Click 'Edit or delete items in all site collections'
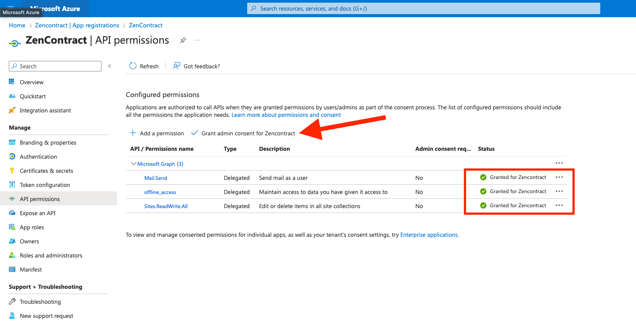This screenshot has width=636, height=332. pyautogui.click(x=310, y=206)
